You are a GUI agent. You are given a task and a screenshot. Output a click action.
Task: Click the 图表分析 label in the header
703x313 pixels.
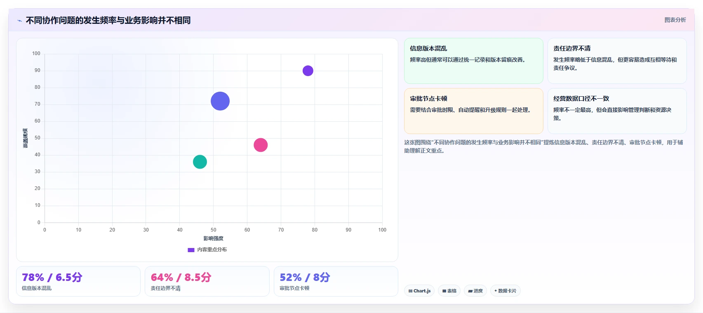tap(675, 20)
